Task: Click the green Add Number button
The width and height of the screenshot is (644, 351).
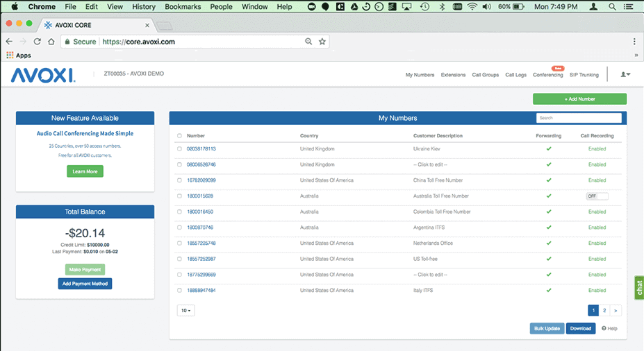Action: [x=579, y=99]
